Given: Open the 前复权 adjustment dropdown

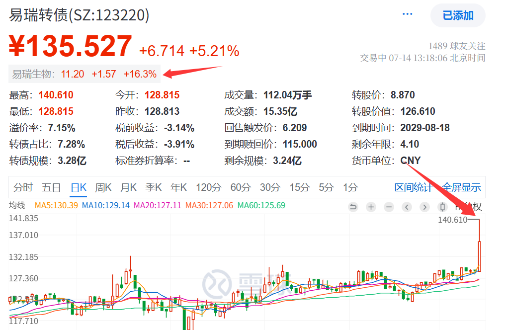Looking at the screenshot, I should coord(468,207).
